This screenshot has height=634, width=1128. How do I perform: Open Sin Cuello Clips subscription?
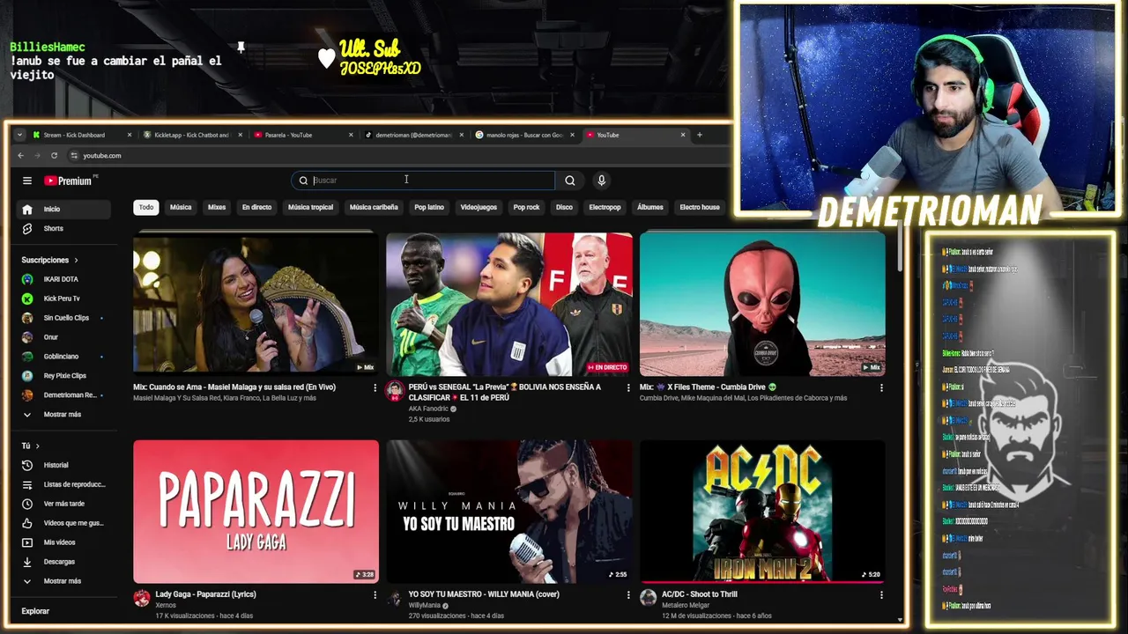point(63,318)
